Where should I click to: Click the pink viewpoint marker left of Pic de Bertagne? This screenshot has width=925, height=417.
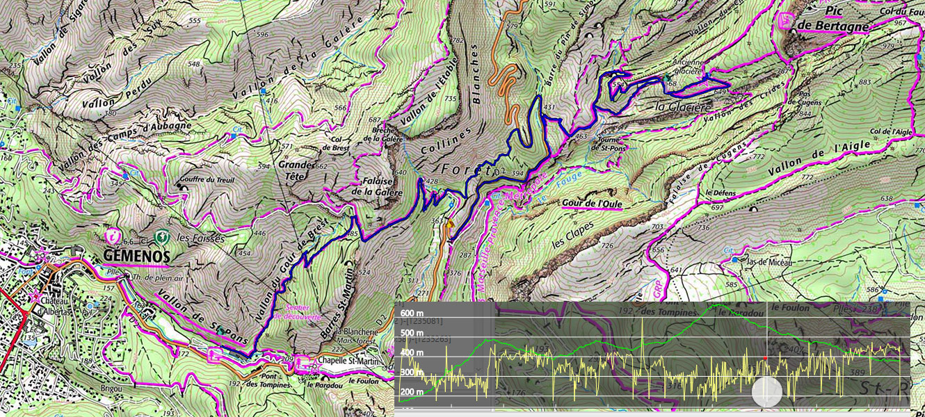pos(787,19)
